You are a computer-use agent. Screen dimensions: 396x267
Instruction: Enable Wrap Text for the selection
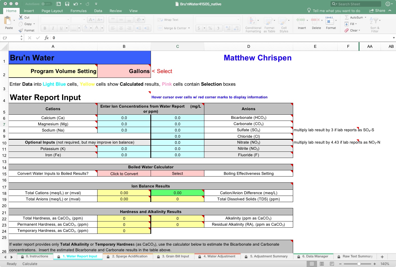click(168, 20)
